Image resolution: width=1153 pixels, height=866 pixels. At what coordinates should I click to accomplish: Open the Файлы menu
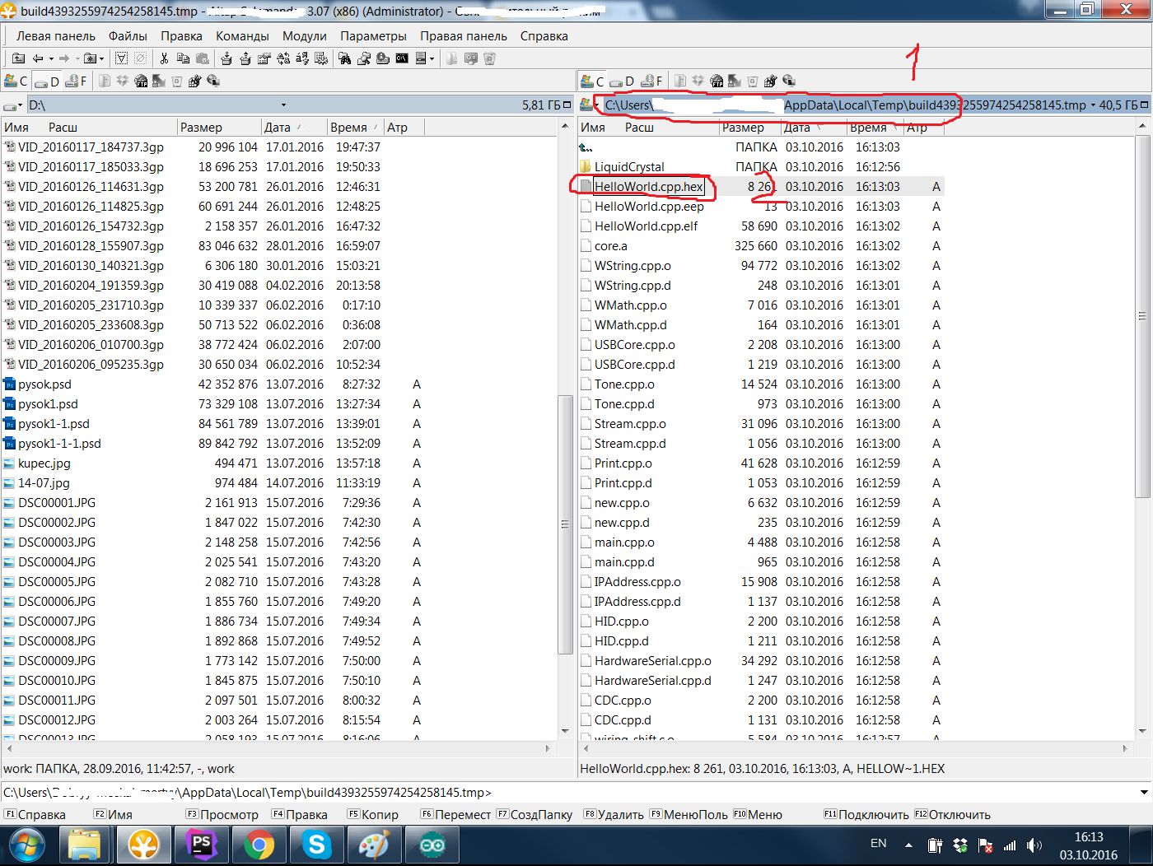click(x=128, y=36)
